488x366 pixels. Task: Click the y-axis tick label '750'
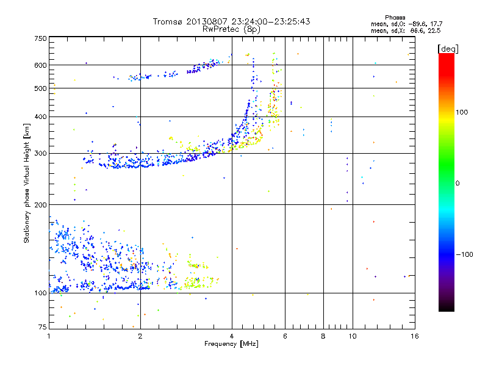[x=40, y=38]
